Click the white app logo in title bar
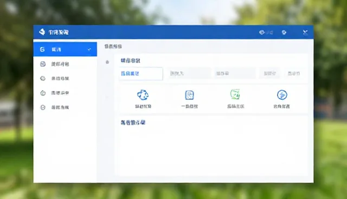Image resolution: width=347 pixels, height=199 pixels. tap(42, 32)
